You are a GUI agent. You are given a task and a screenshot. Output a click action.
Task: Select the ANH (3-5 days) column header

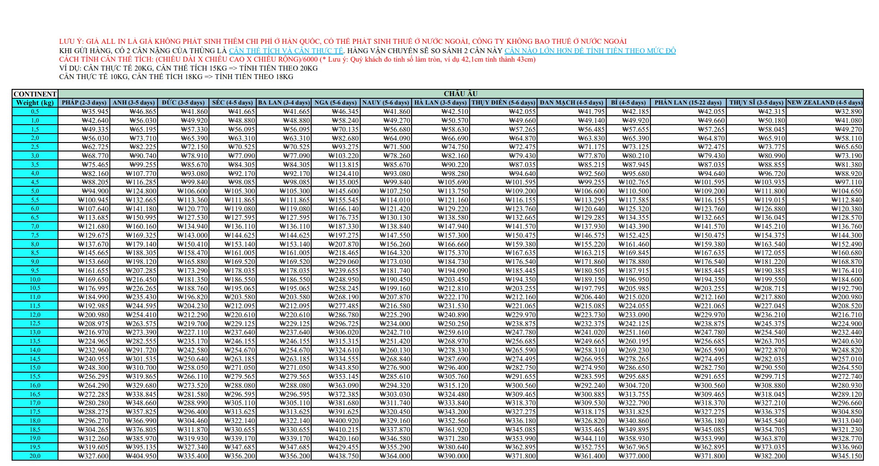tap(133, 103)
